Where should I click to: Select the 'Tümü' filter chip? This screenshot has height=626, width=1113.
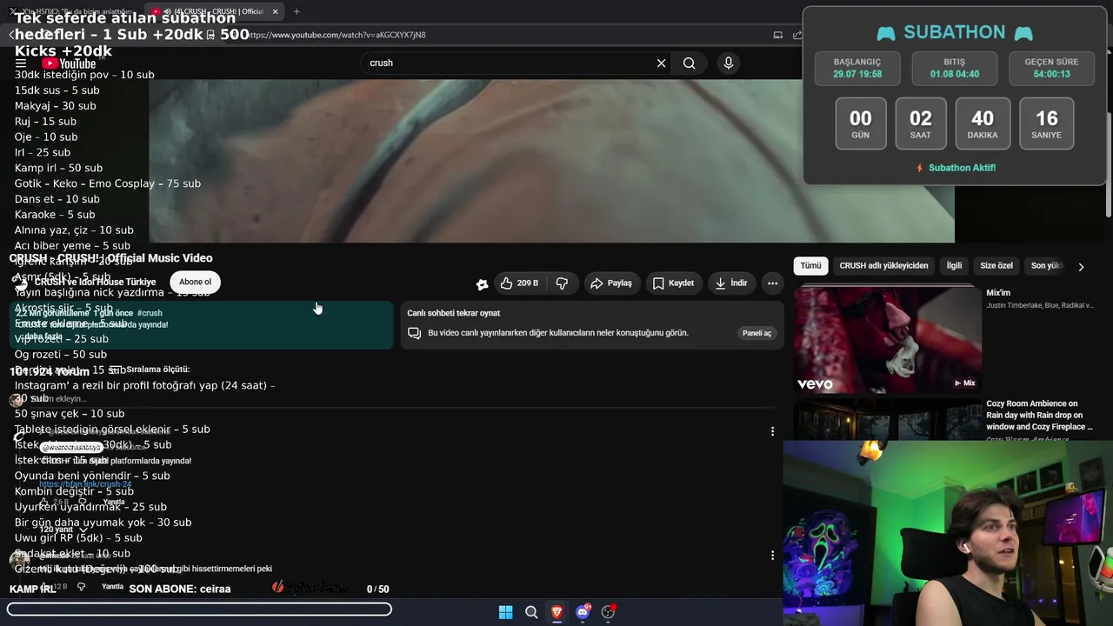click(810, 265)
